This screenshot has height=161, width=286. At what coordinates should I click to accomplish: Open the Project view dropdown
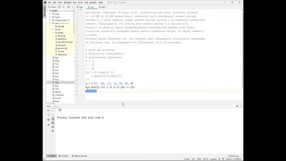pos(52,7)
